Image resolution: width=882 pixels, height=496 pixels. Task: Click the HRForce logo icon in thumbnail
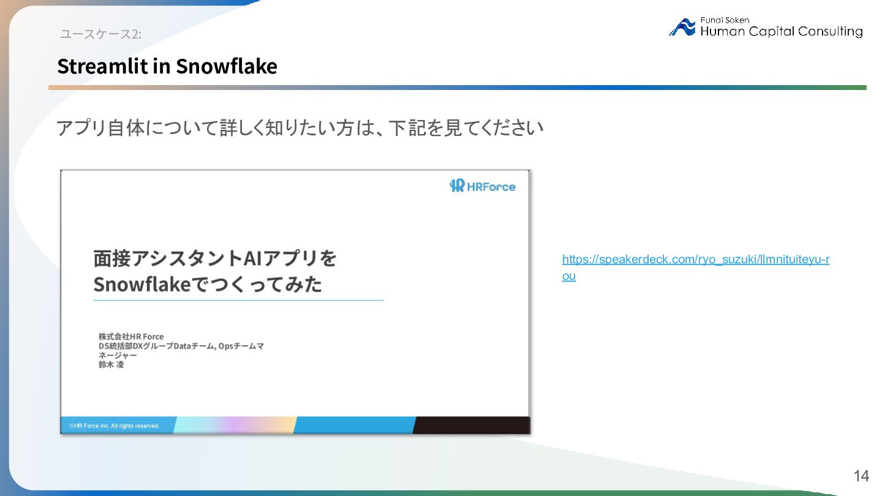tap(457, 186)
